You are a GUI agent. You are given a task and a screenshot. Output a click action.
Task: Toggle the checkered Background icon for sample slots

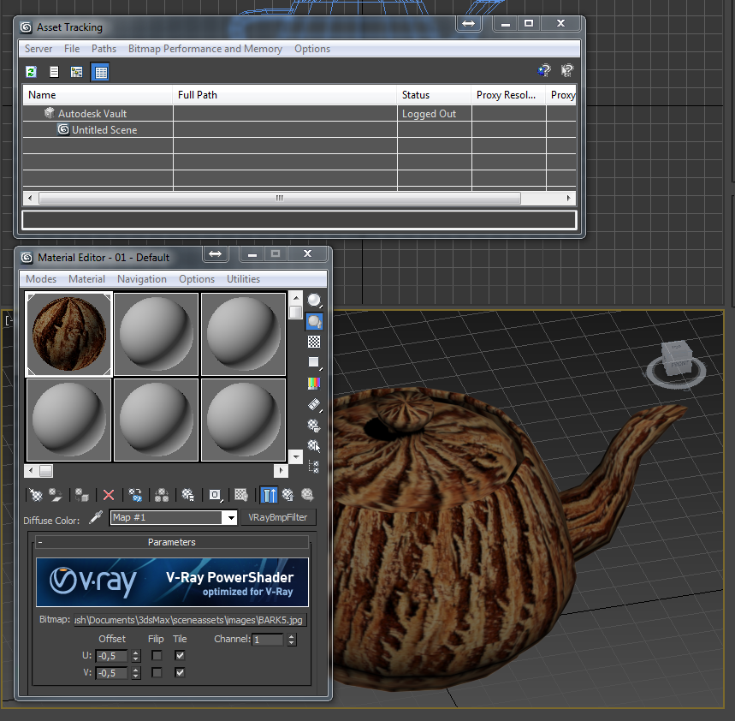[x=314, y=342]
